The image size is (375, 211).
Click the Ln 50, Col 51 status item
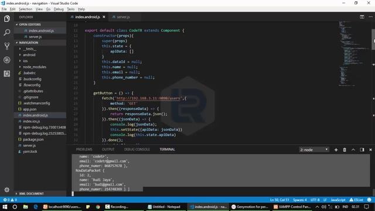tap(279, 200)
